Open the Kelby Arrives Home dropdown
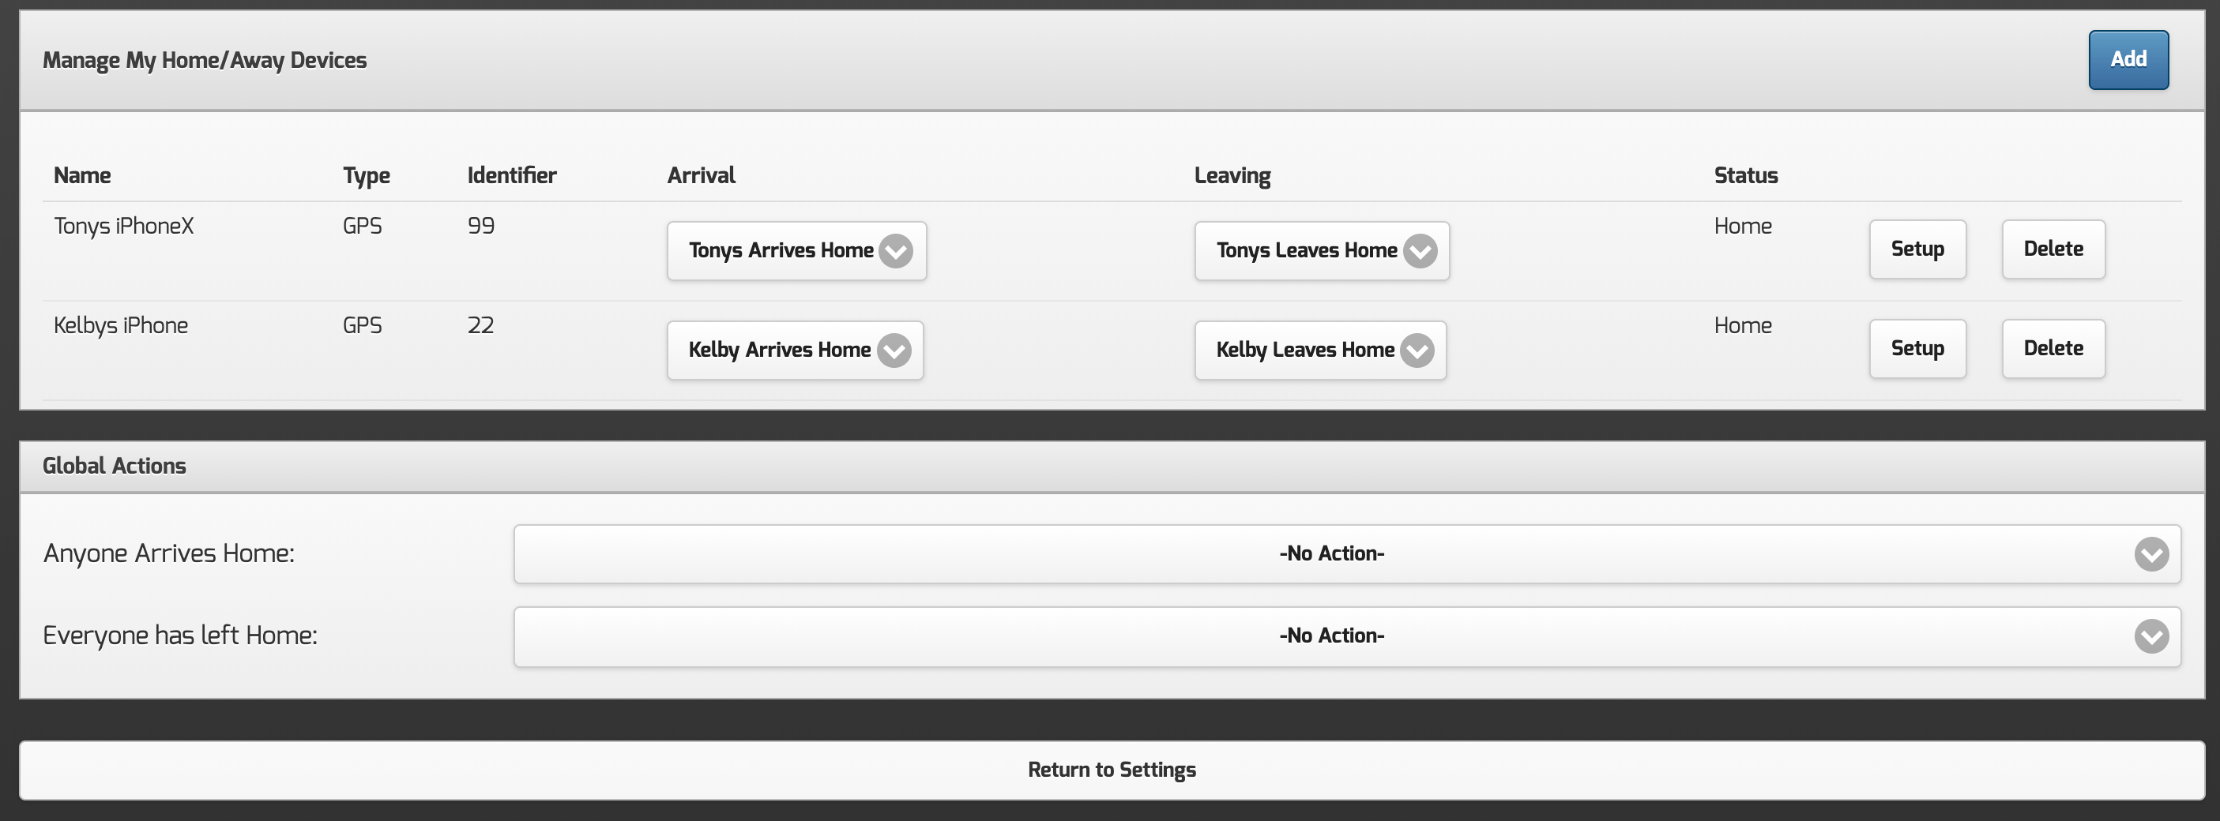The height and width of the screenshot is (821, 2220). [x=794, y=350]
